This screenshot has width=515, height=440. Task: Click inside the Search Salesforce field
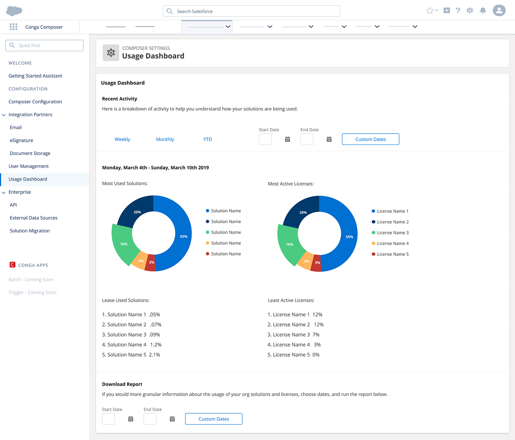click(x=251, y=11)
